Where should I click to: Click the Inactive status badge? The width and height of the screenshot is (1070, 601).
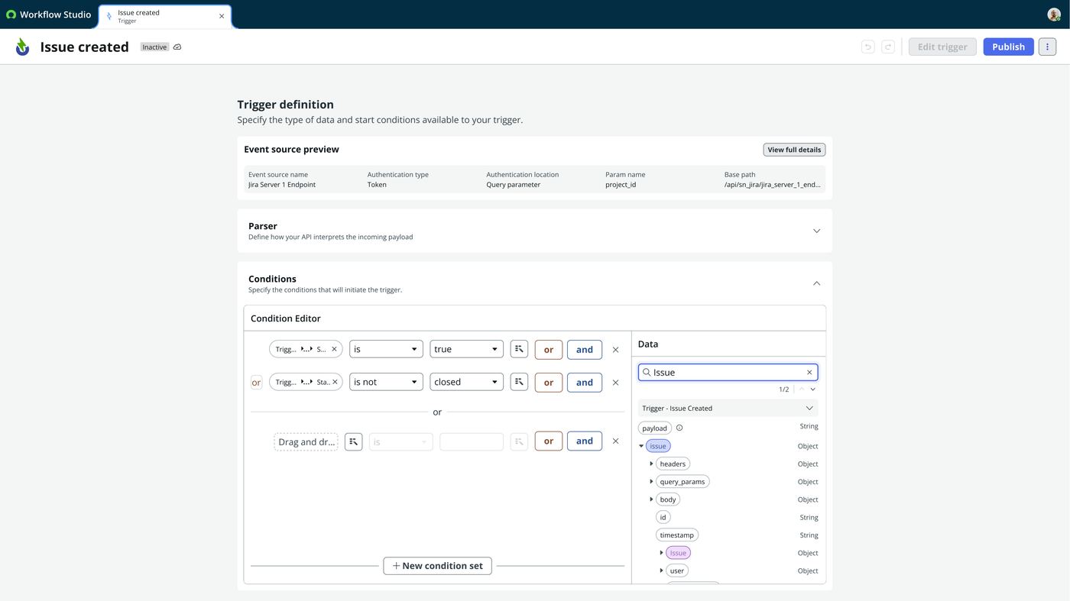click(154, 47)
